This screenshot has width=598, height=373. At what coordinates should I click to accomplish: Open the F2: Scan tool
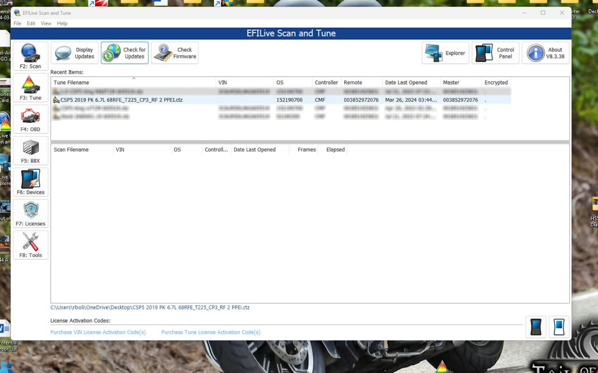coord(30,56)
